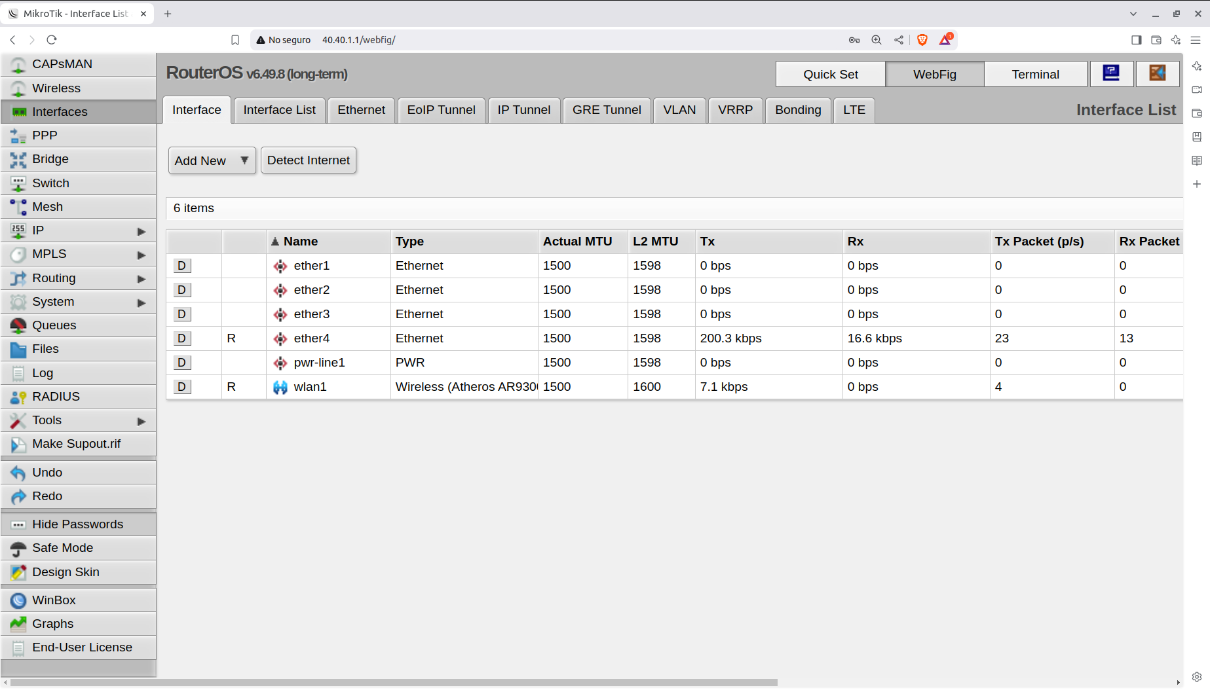The width and height of the screenshot is (1210, 690).
Task: Open the Bridge section
Action: coord(79,159)
